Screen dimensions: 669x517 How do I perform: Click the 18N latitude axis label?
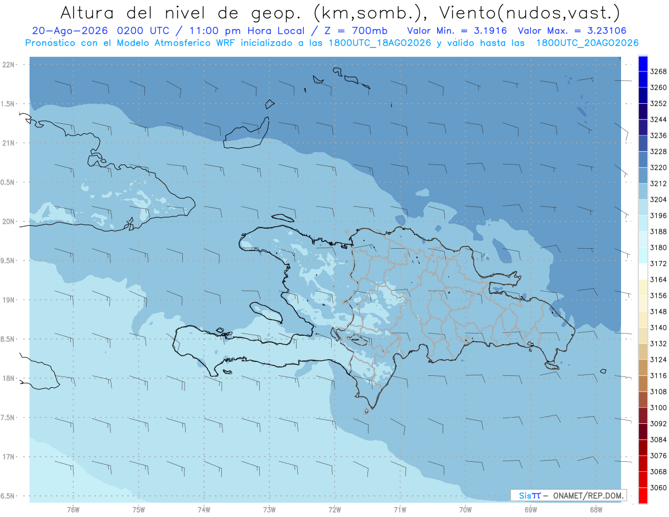coord(8,378)
